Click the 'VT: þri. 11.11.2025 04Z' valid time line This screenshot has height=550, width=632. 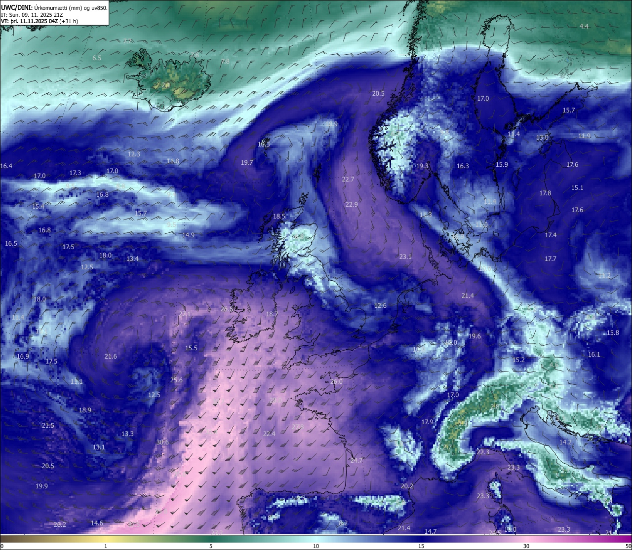tap(39, 21)
